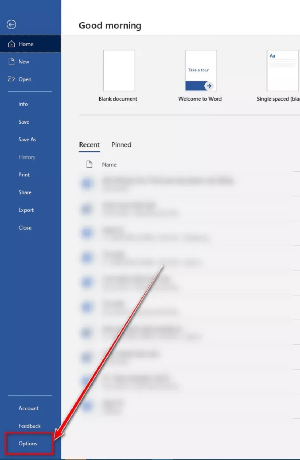This screenshot has width=300, height=460.
Task: Click the arrow on Welcome to Word thumbnail
Action: pyautogui.click(x=209, y=86)
